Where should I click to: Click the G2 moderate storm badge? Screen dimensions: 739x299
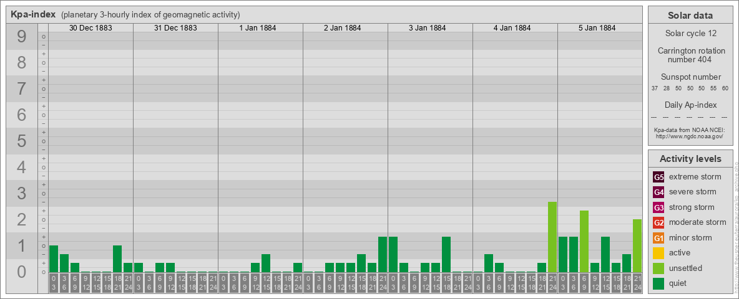pyautogui.click(x=658, y=222)
